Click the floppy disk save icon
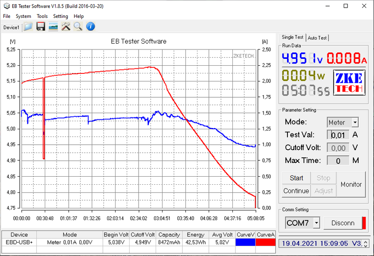 (41, 27)
